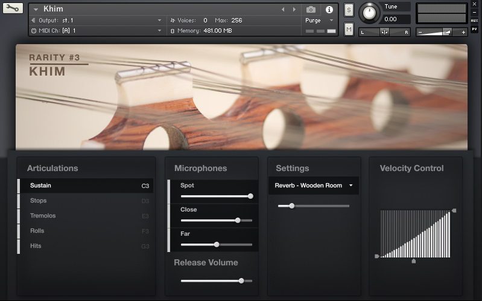Go to the next instrument preset arrow

pos(294,10)
